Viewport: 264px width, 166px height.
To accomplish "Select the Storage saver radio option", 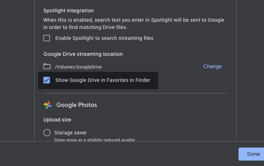I will tap(47, 133).
